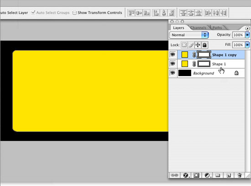This screenshot has height=186, width=251.
Task: Click Distribute bottom edges icon
Action: 199,13
